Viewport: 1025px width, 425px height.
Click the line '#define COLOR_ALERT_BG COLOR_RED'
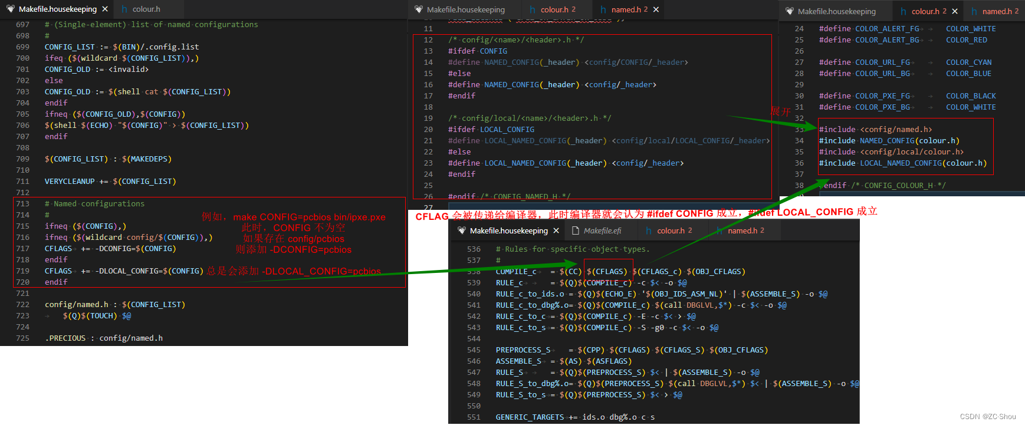[903, 39]
